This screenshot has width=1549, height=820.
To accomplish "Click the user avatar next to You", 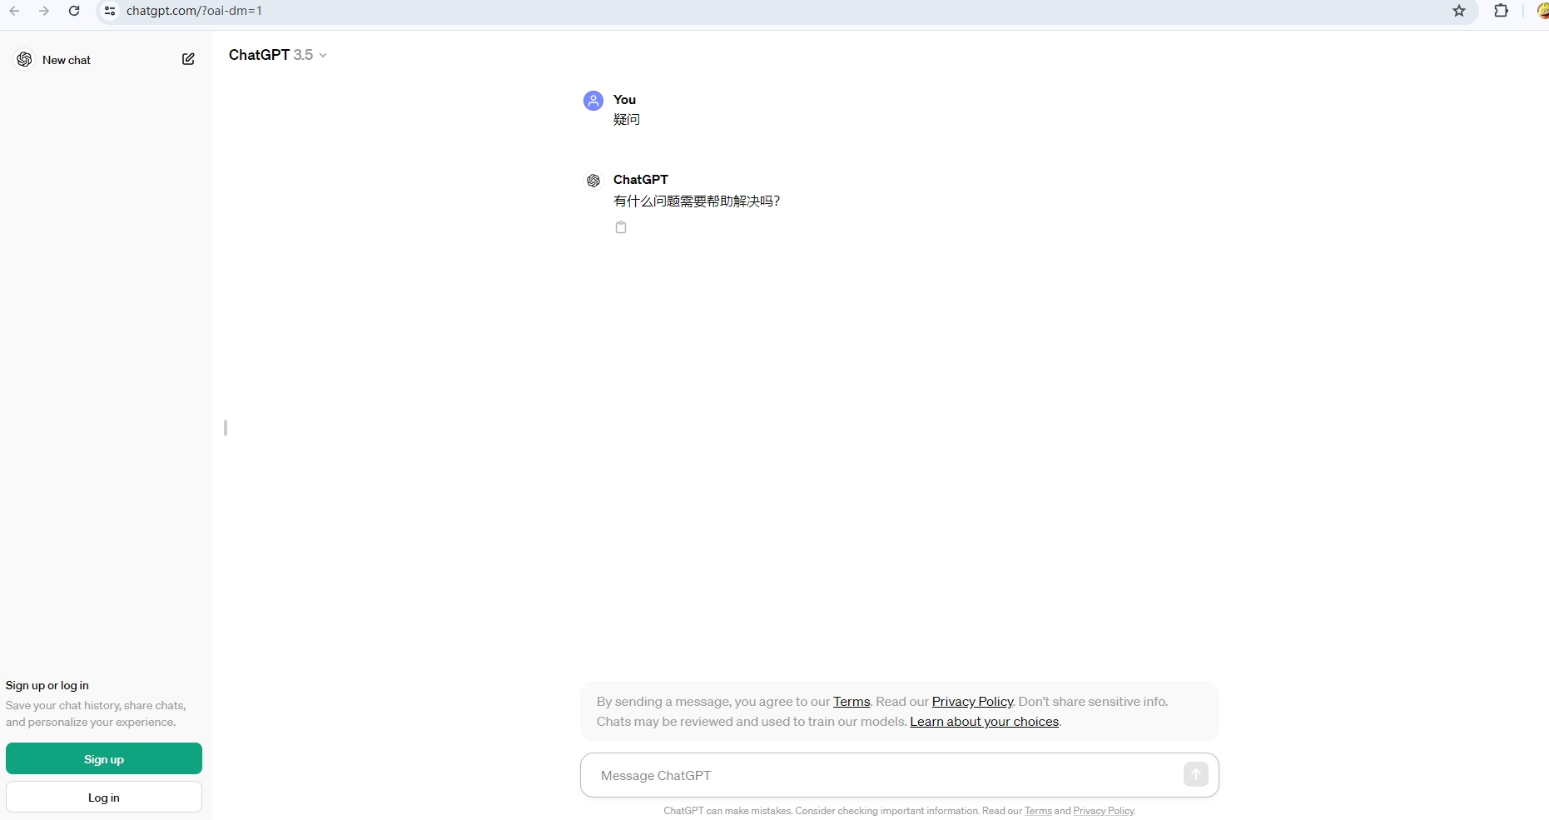I will click(x=593, y=101).
